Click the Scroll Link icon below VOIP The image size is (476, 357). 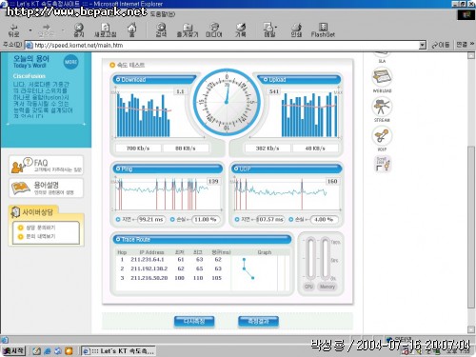point(383,165)
